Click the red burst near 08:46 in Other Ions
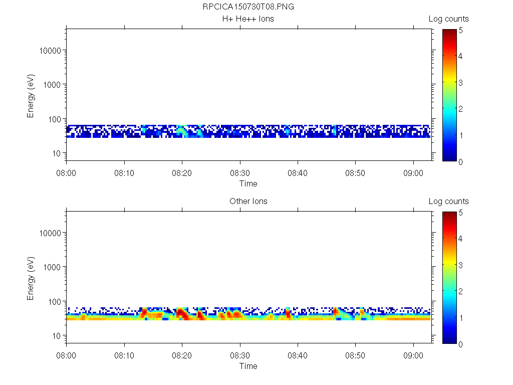 point(336,311)
